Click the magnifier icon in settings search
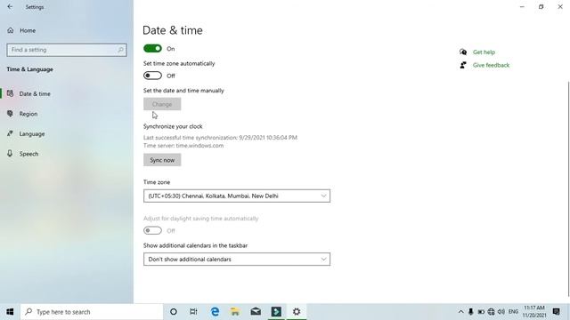This screenshot has height=320, width=570. tap(120, 50)
